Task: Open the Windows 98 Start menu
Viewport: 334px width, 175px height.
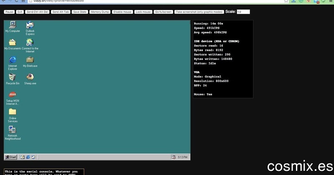Action: point(11,157)
